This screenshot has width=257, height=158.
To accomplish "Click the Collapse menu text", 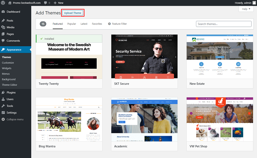I will point(15,119).
